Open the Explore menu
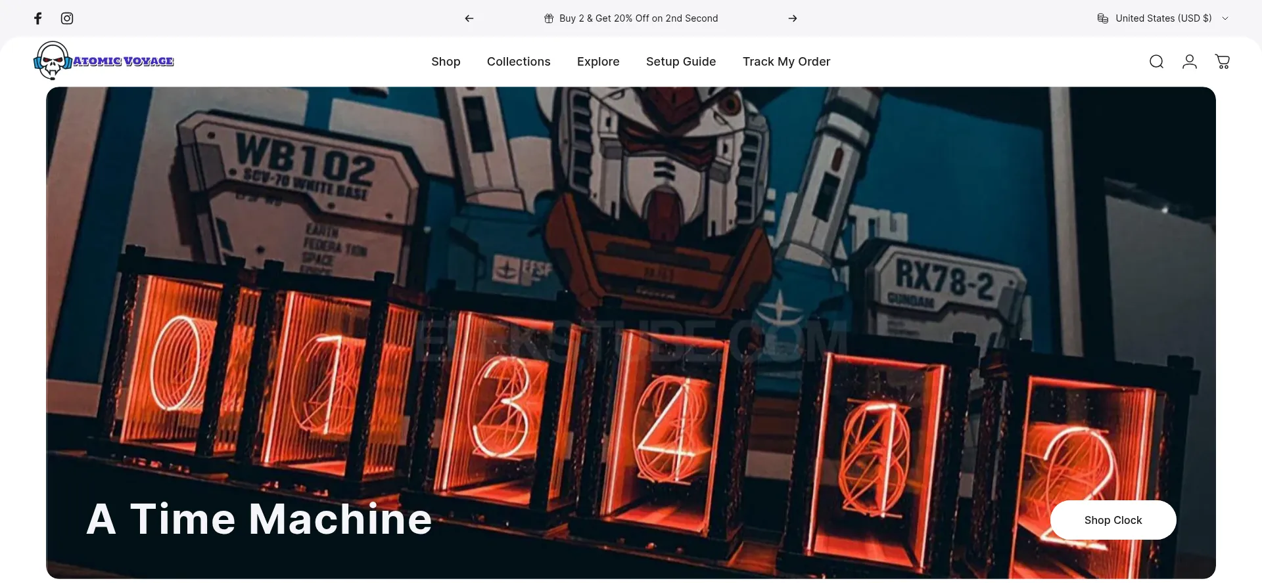 pyautogui.click(x=598, y=62)
